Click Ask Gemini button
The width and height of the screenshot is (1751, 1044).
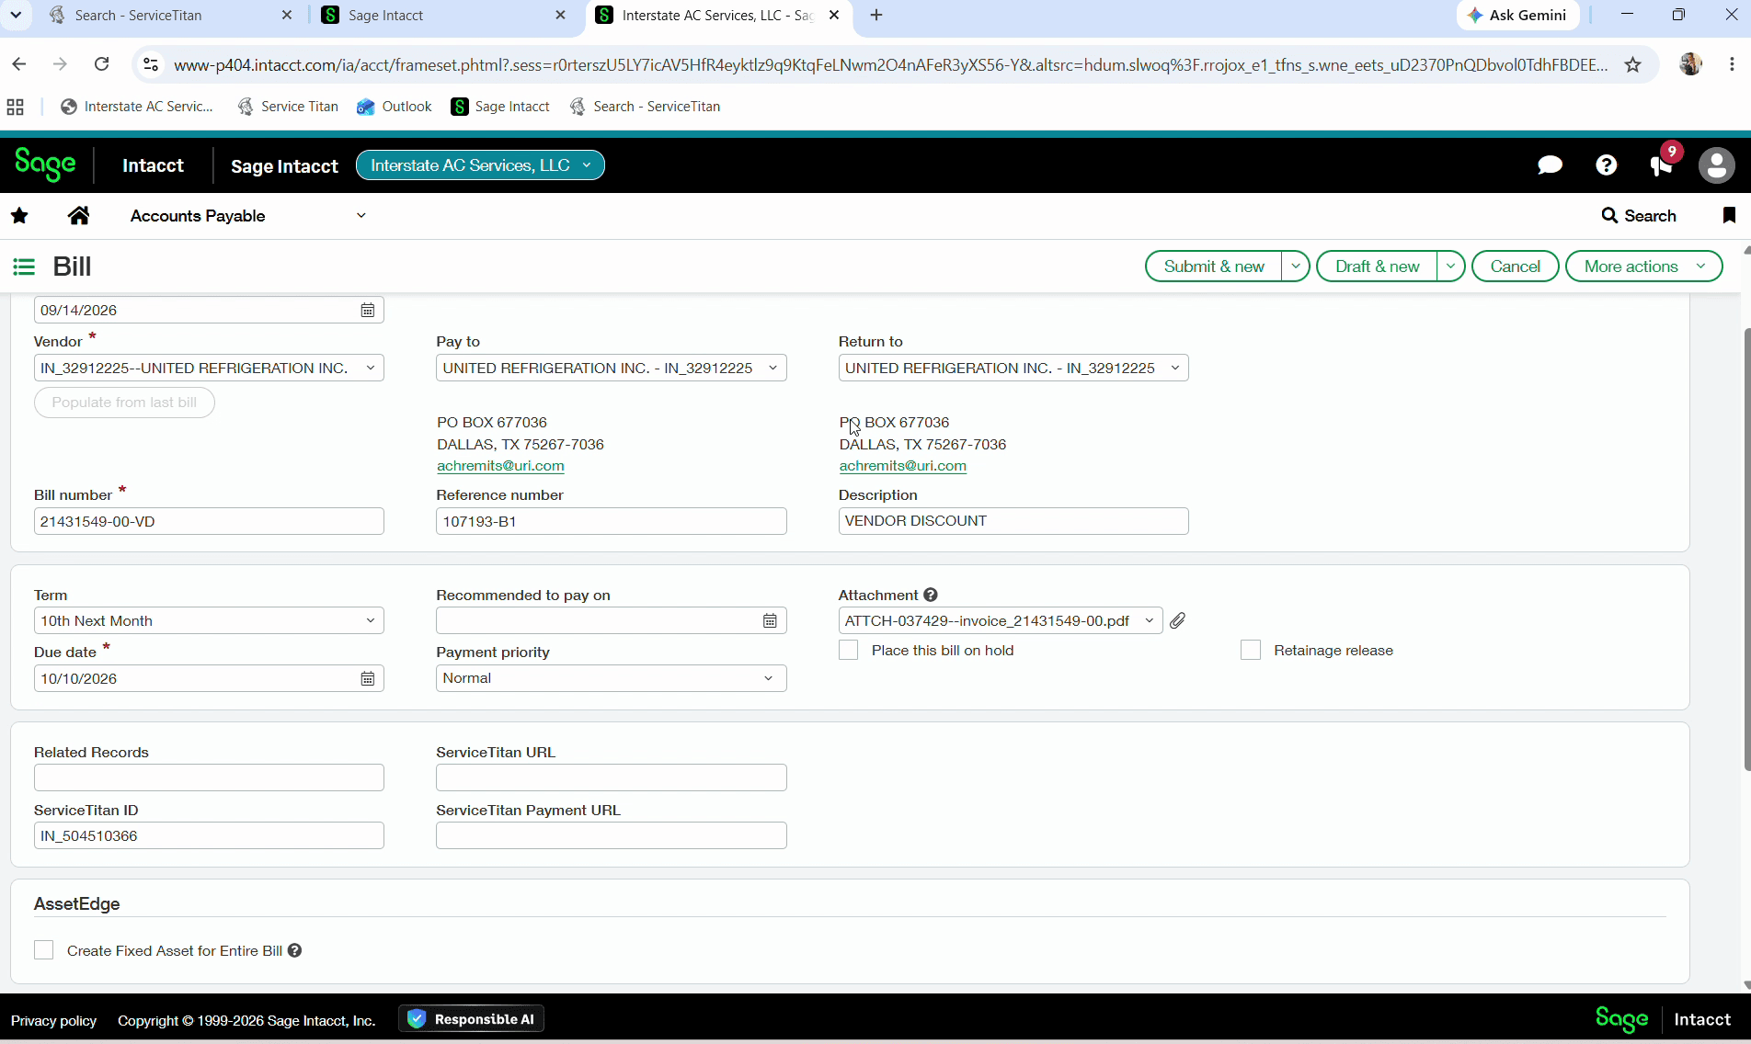(1517, 15)
